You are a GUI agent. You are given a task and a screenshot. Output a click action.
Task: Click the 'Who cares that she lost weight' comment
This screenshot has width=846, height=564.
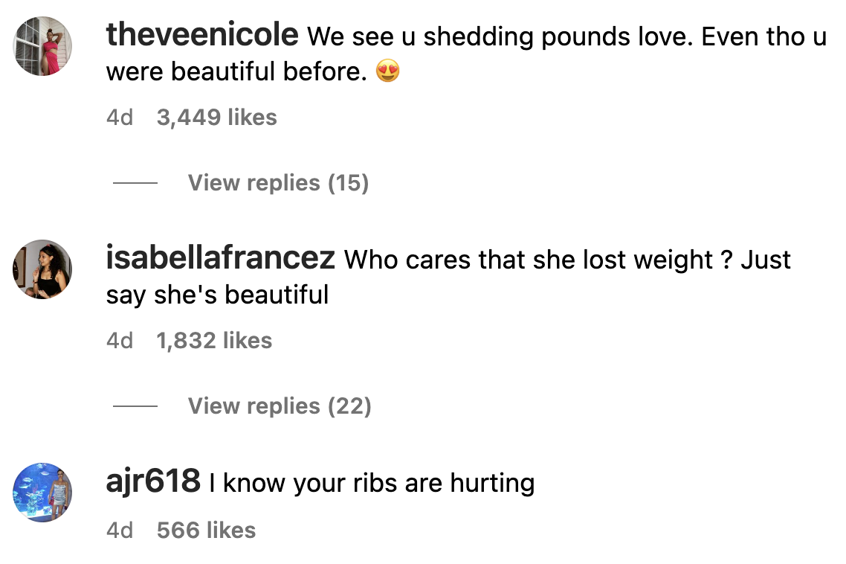[448, 277]
